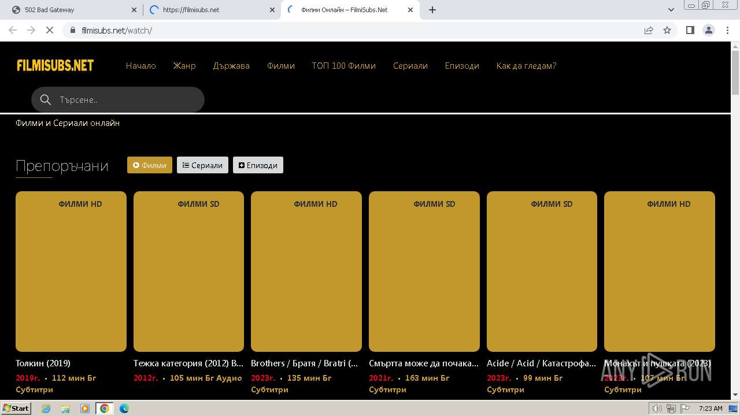This screenshot has width=740, height=416.
Task: Open the Сериали menu item
Action: (410, 66)
